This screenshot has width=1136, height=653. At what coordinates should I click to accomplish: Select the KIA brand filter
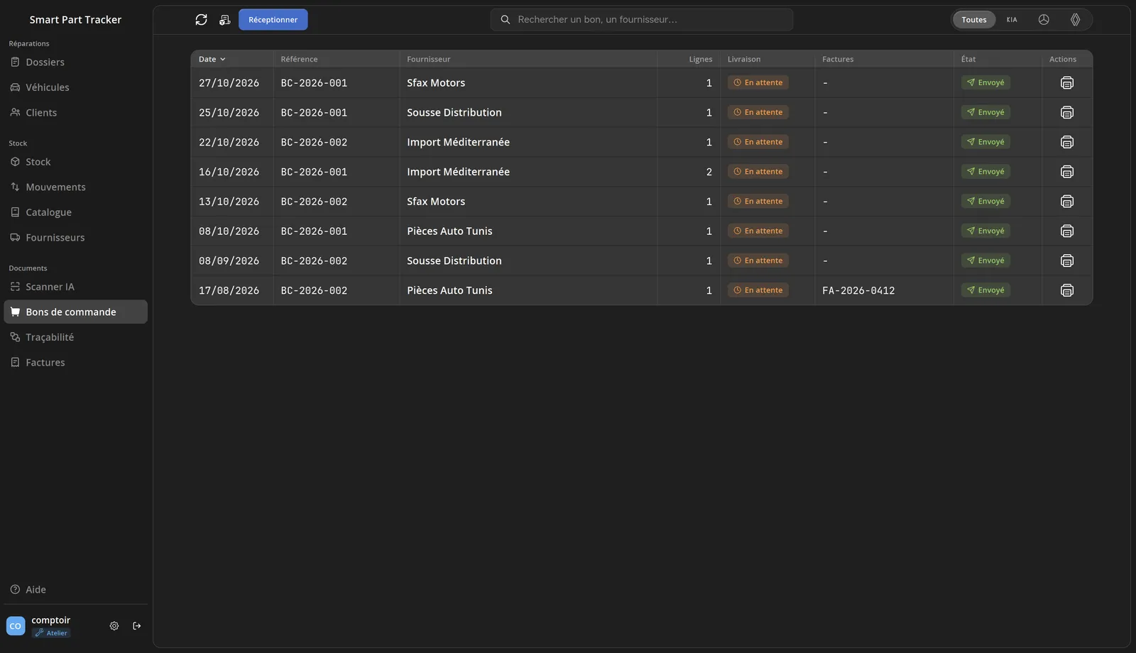click(x=1012, y=20)
